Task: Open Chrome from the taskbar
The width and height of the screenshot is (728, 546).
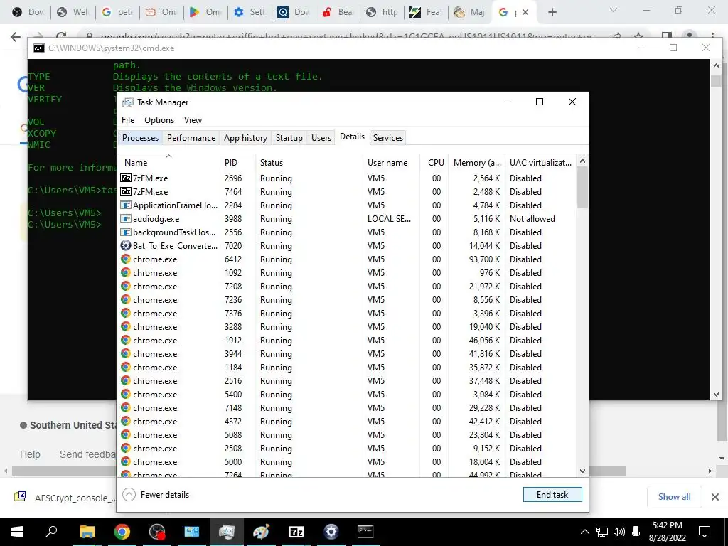Action: click(122, 532)
